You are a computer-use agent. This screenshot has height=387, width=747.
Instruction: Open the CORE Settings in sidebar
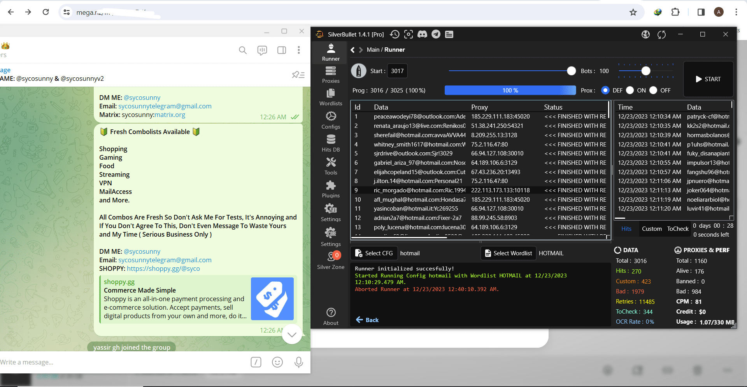[x=331, y=237]
